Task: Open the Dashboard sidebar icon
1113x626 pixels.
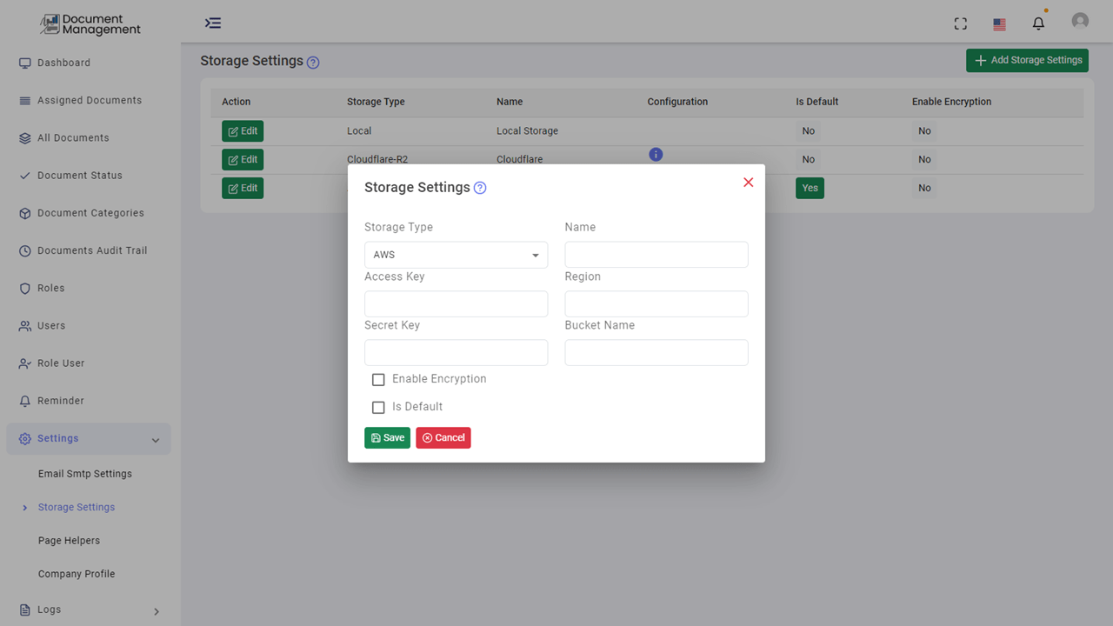Action: (x=23, y=63)
